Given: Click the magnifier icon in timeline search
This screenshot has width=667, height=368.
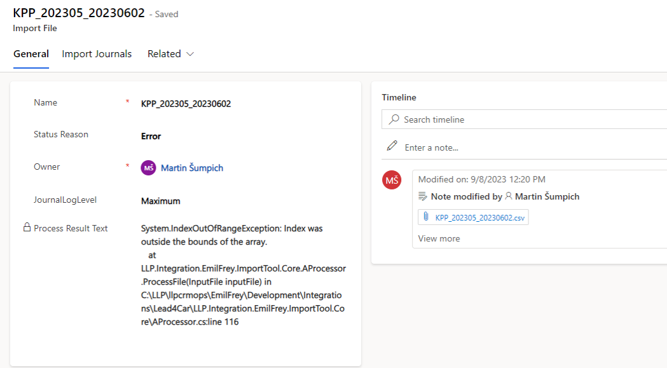Looking at the screenshot, I should point(394,119).
